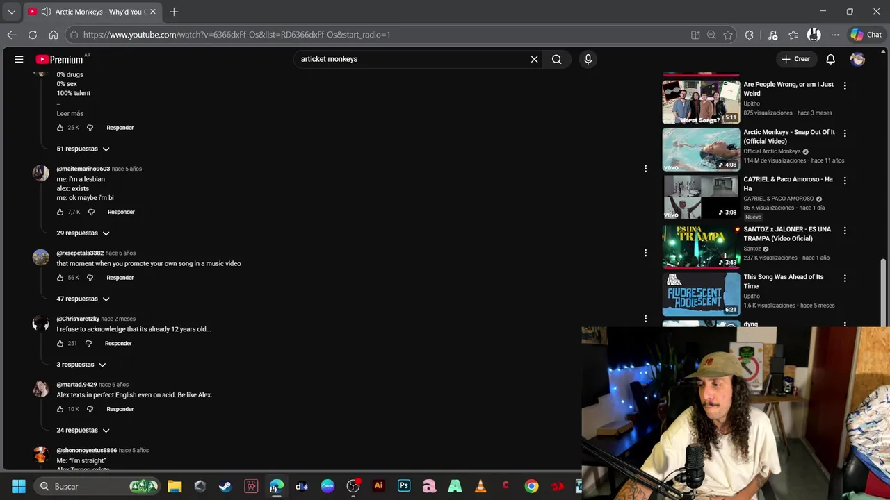Mute the Arctic Monkeys tab audio
Screen dimensions: 890x500
click(x=46, y=12)
